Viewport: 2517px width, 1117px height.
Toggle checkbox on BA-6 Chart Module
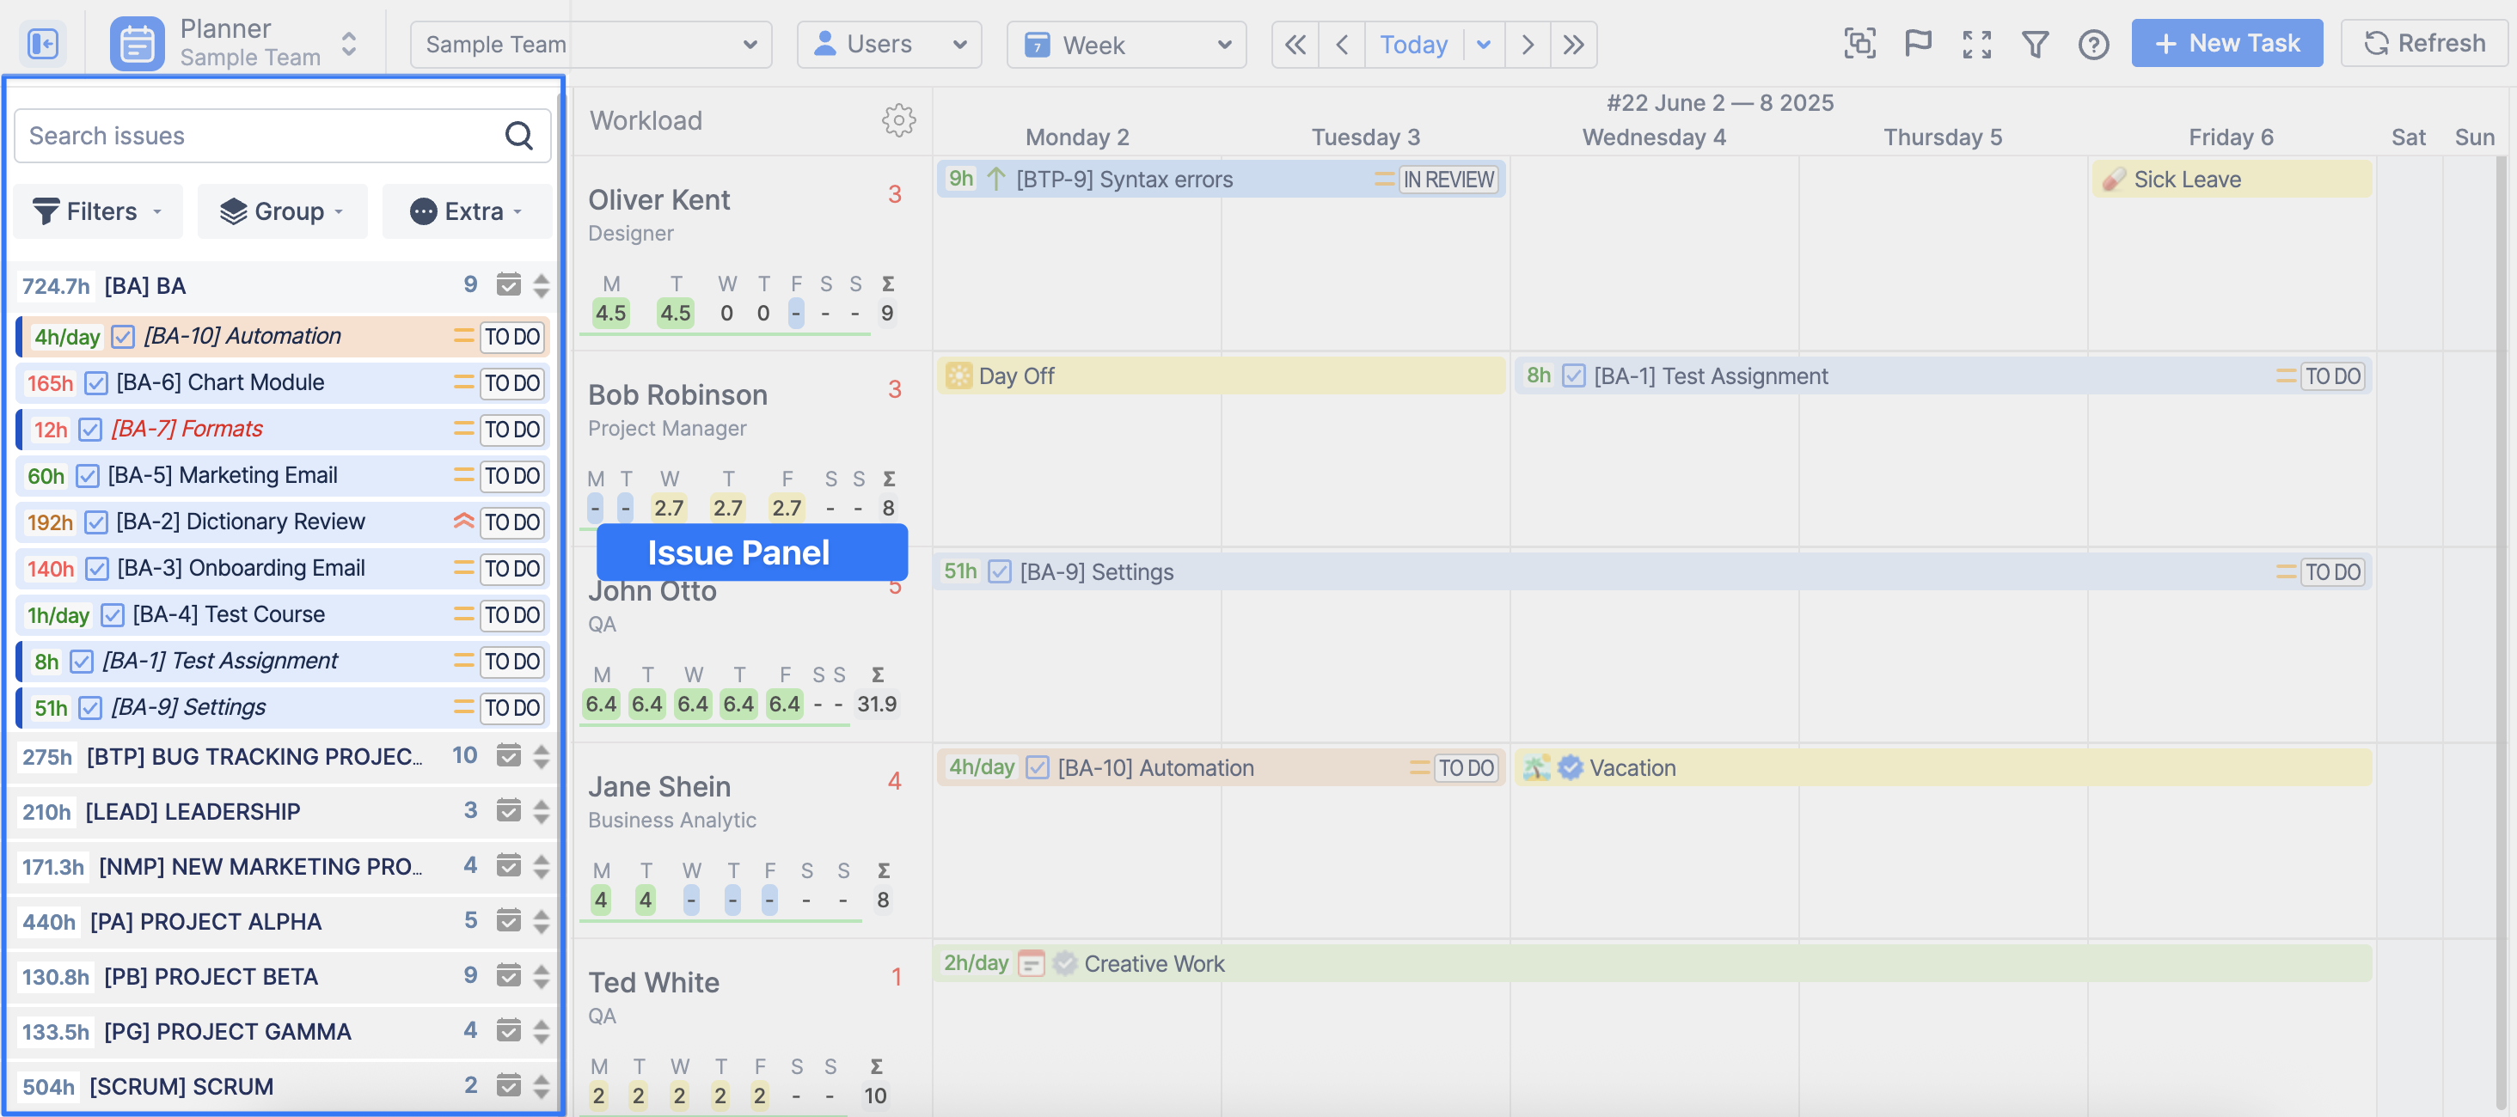coord(95,382)
